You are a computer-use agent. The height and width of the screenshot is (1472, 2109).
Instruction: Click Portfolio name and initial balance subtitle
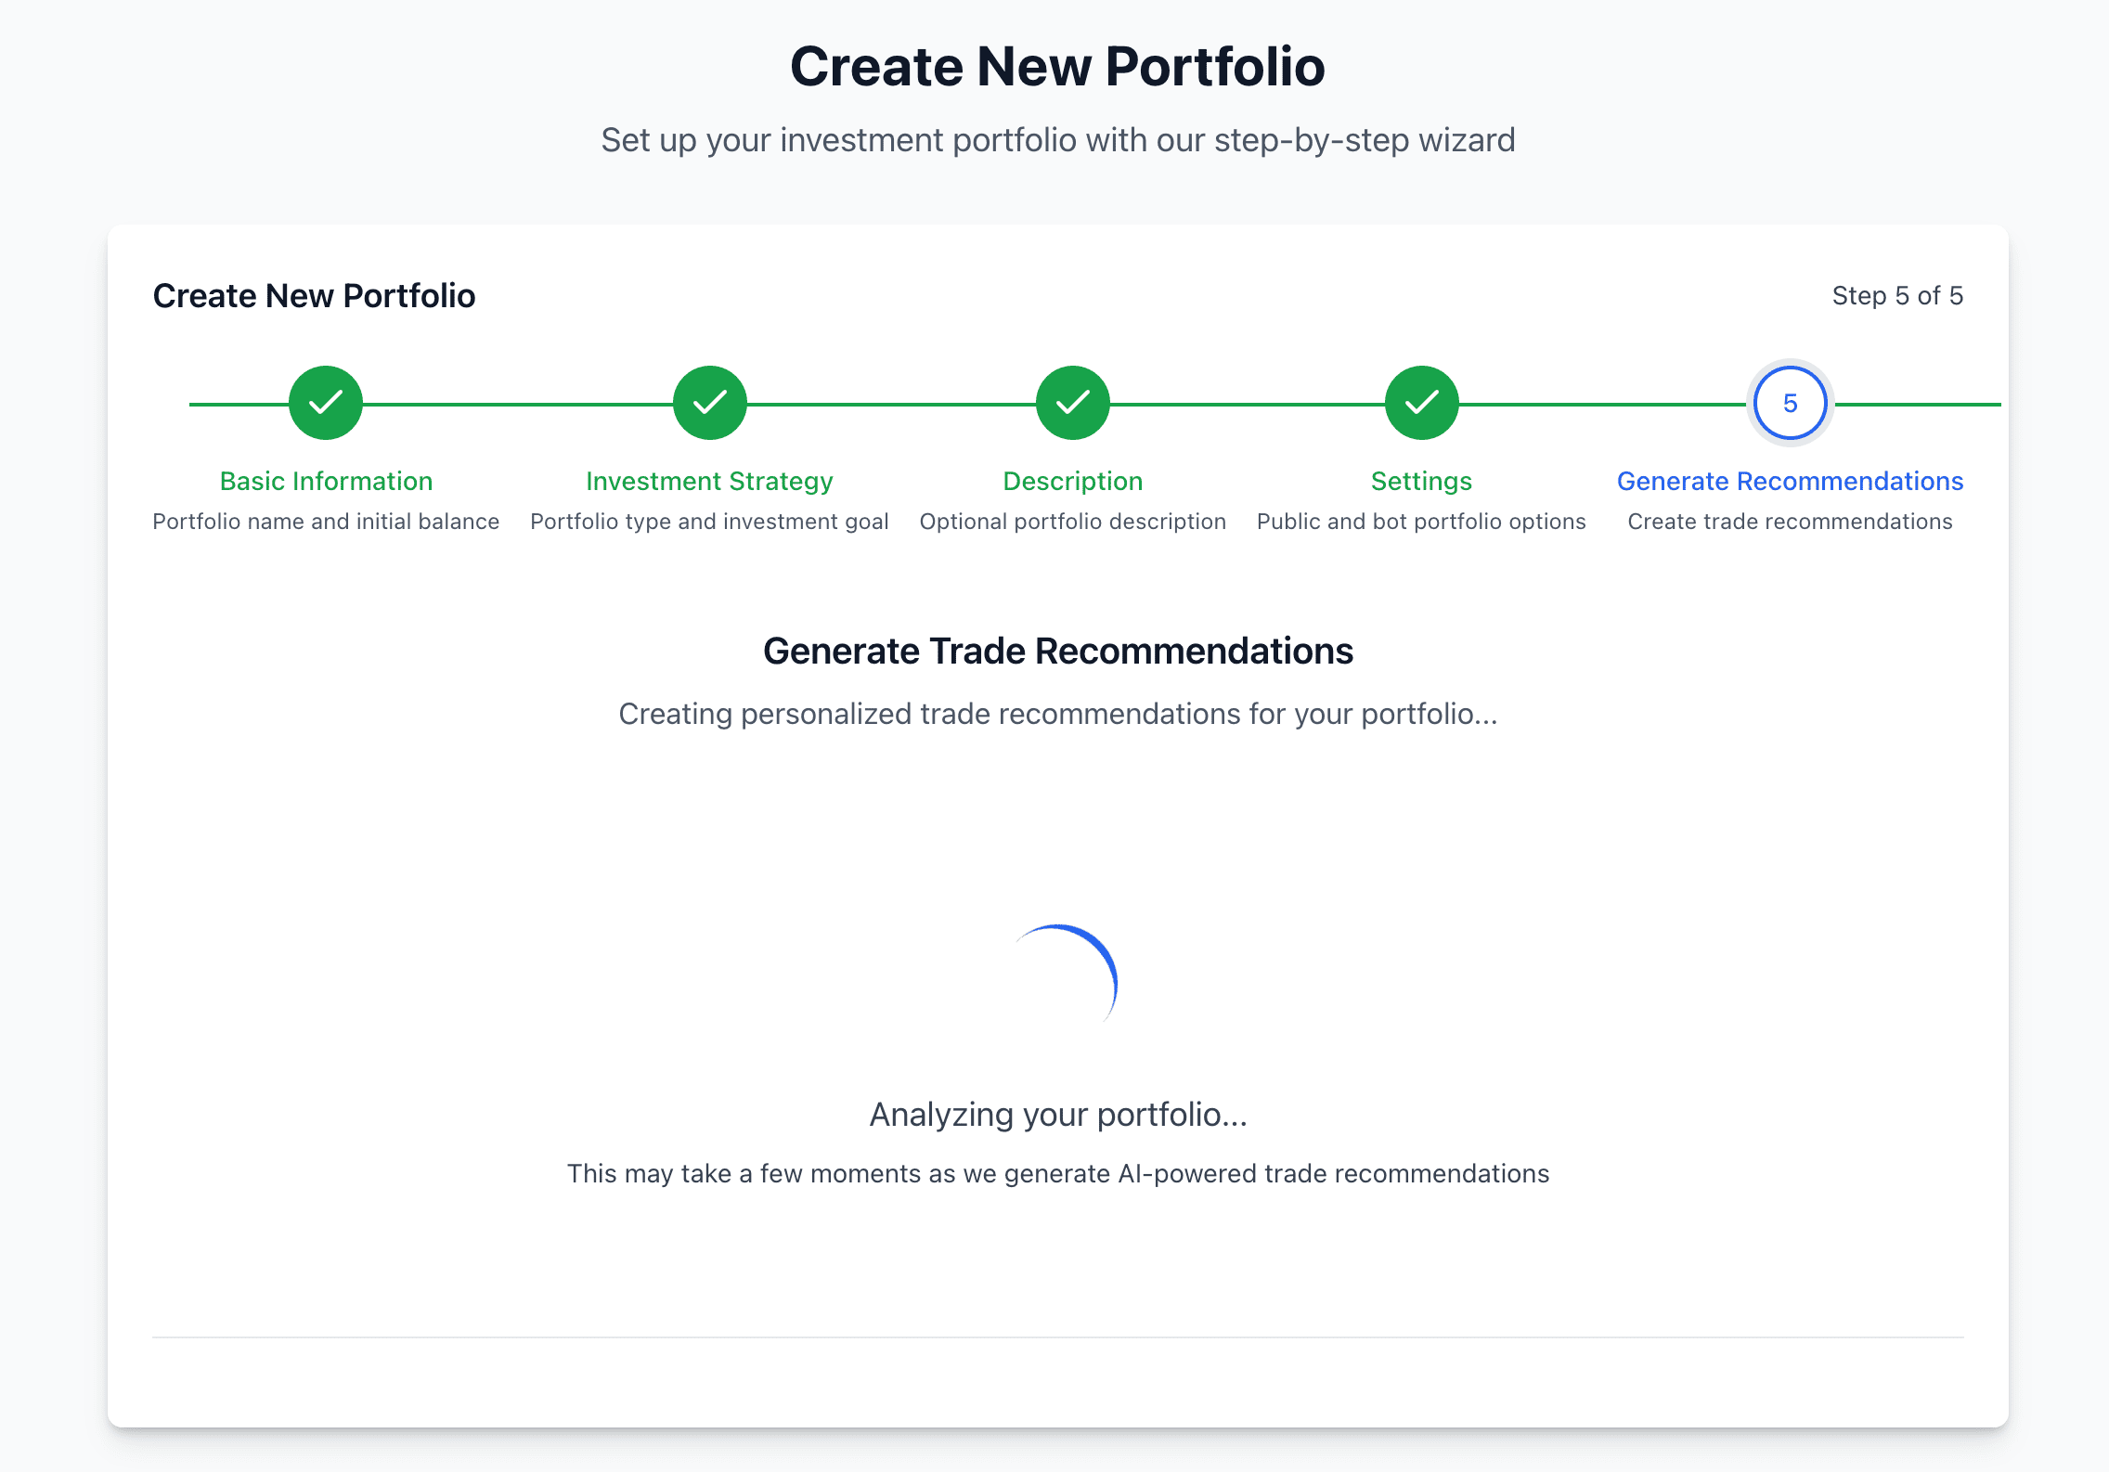[326, 522]
